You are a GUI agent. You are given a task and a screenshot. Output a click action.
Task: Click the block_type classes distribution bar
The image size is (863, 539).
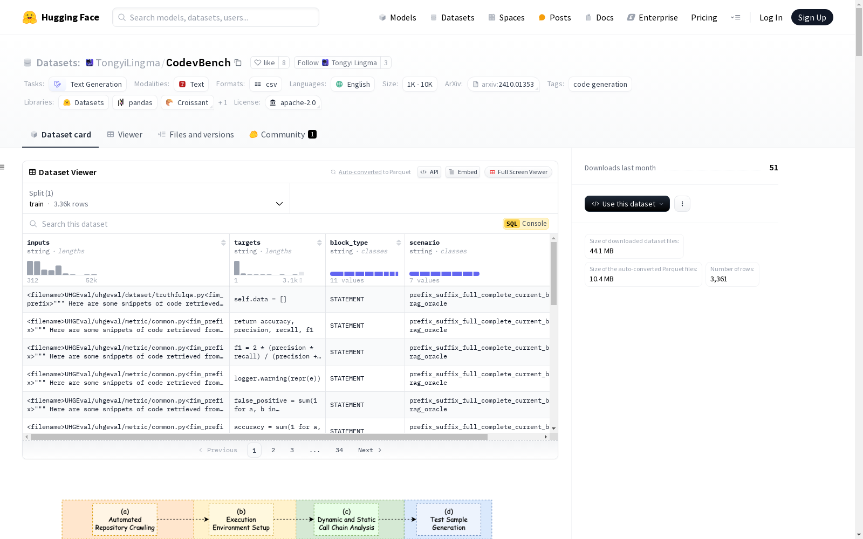pyautogui.click(x=364, y=274)
